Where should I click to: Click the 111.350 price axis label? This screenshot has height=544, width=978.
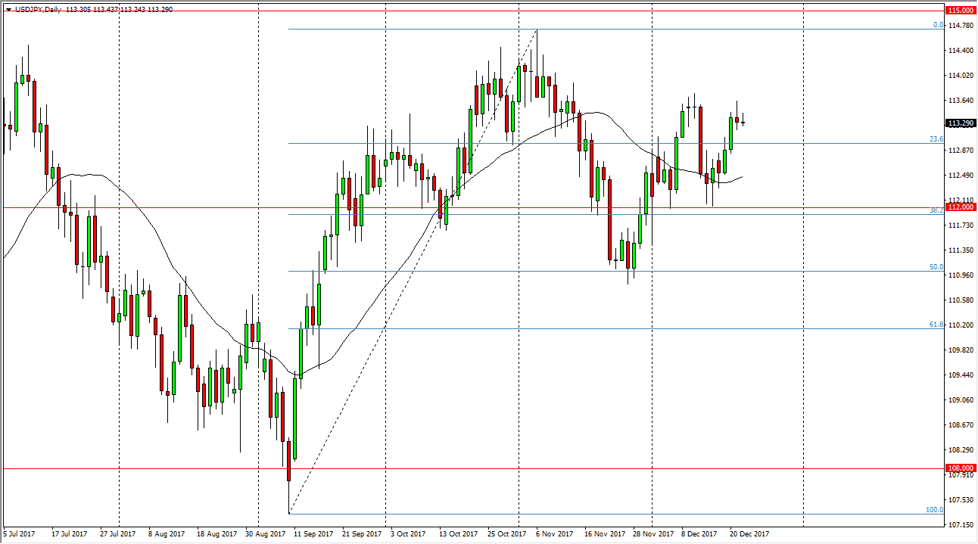point(961,250)
